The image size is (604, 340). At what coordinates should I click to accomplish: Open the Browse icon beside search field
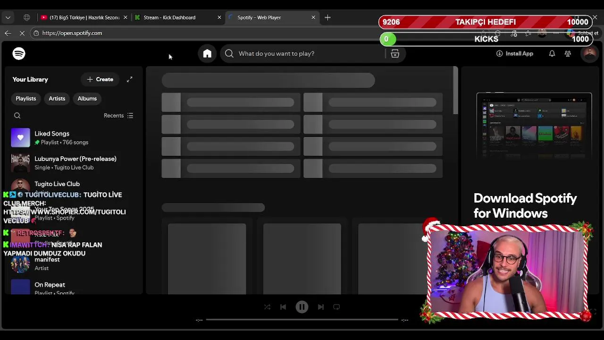395,53
